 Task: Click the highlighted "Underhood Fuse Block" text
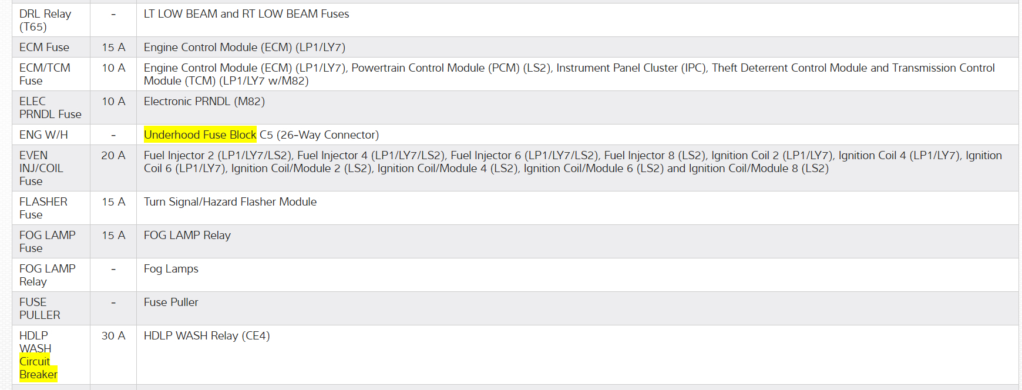[200, 135]
